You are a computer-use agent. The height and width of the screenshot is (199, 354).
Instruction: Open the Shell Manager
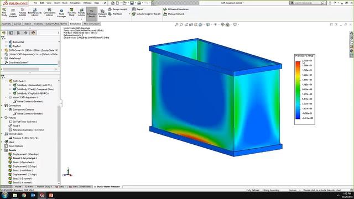tap(61, 13)
